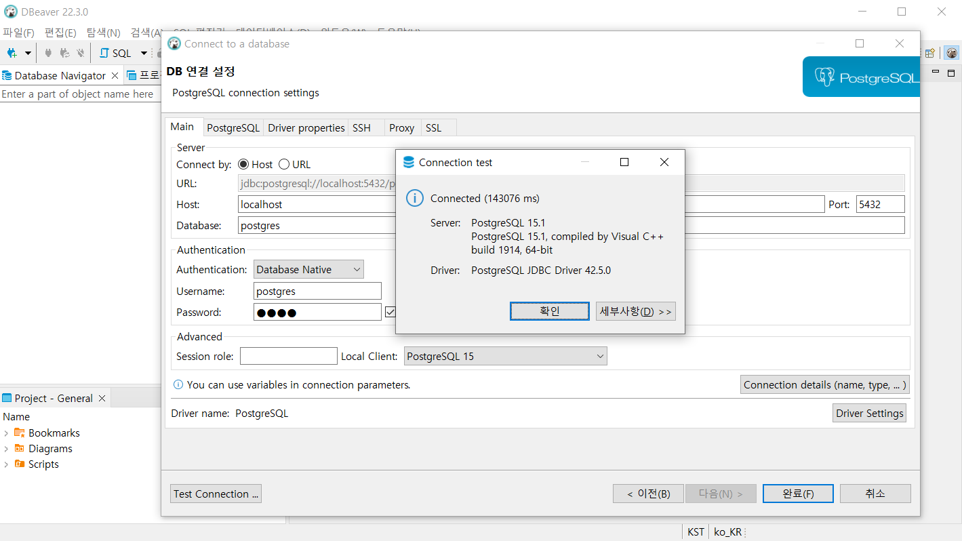Image resolution: width=962 pixels, height=541 pixels.
Task: Open the Proxy tab
Action: pyautogui.click(x=401, y=127)
